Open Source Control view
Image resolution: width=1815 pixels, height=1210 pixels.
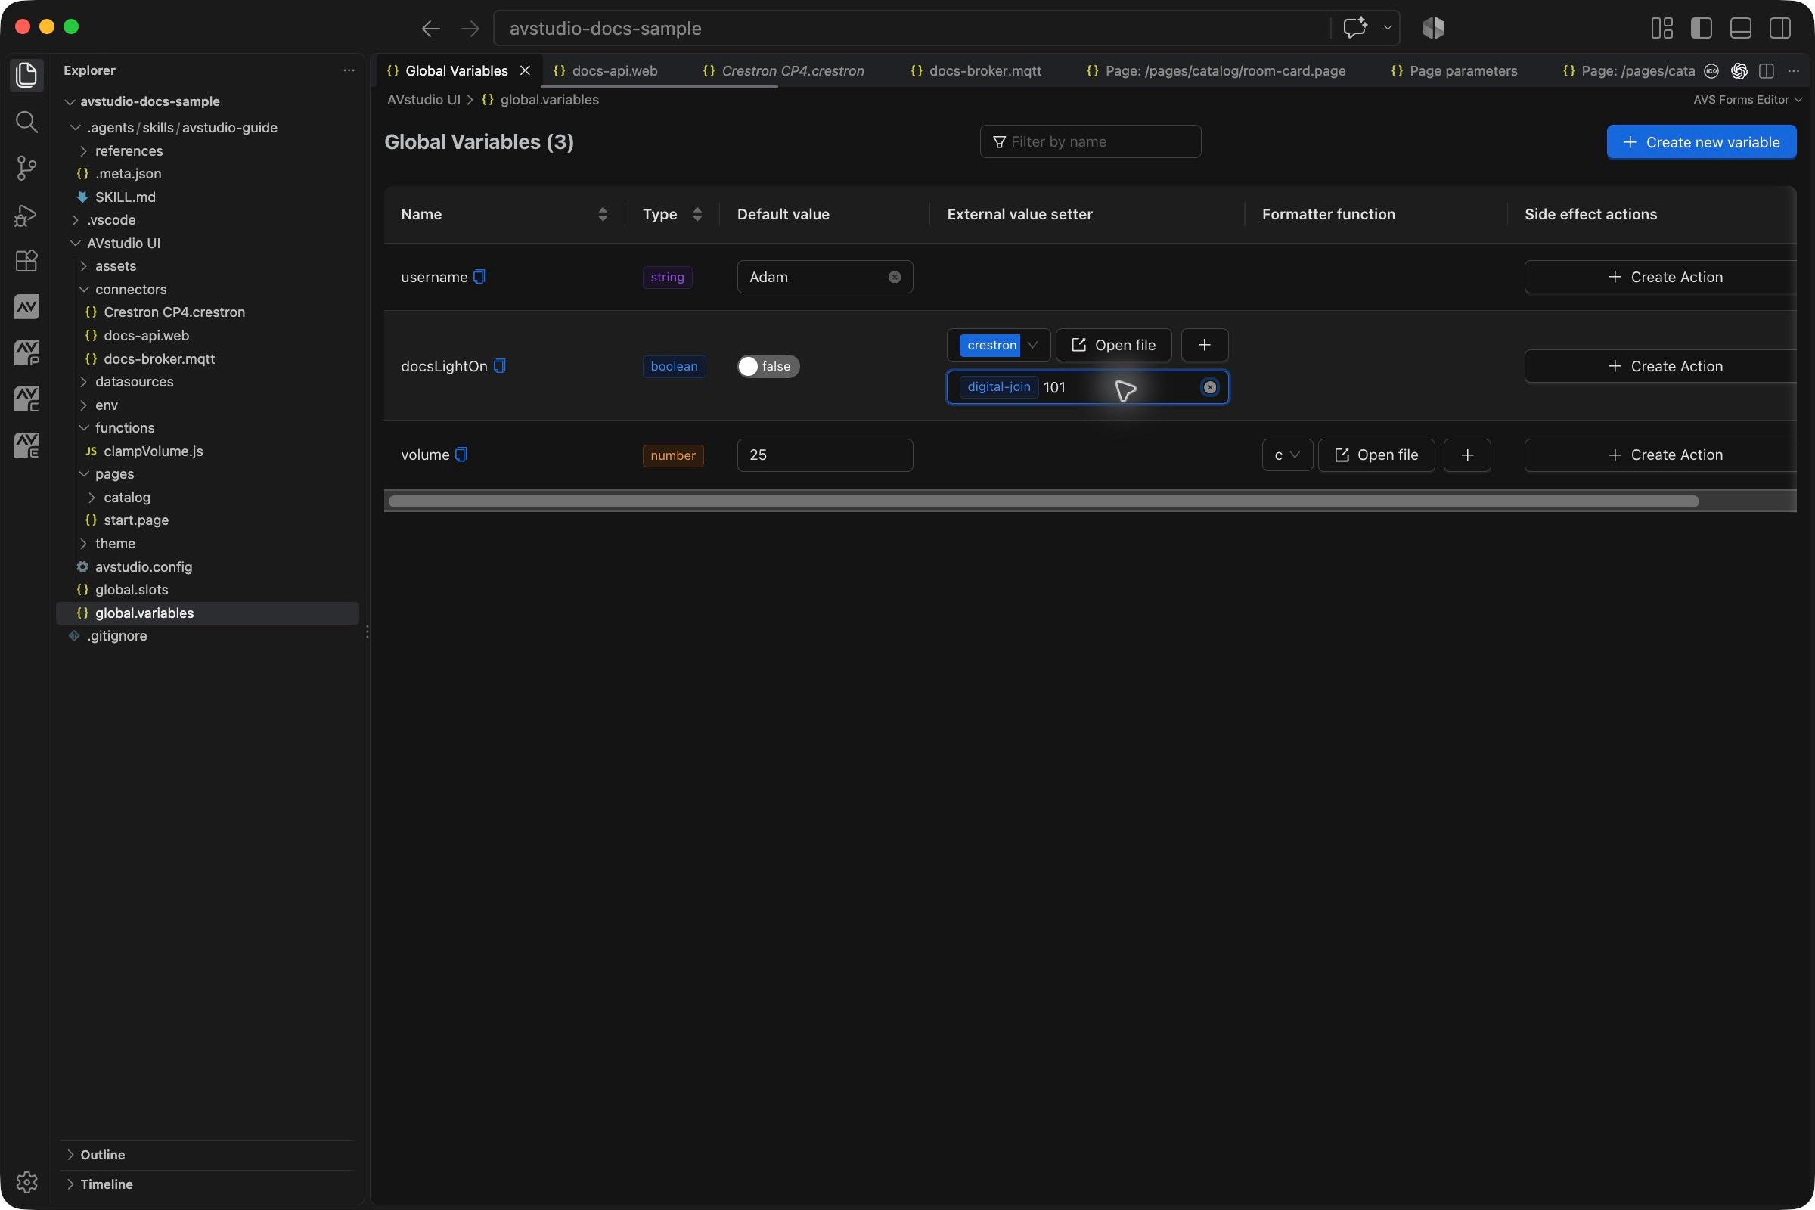[26, 167]
